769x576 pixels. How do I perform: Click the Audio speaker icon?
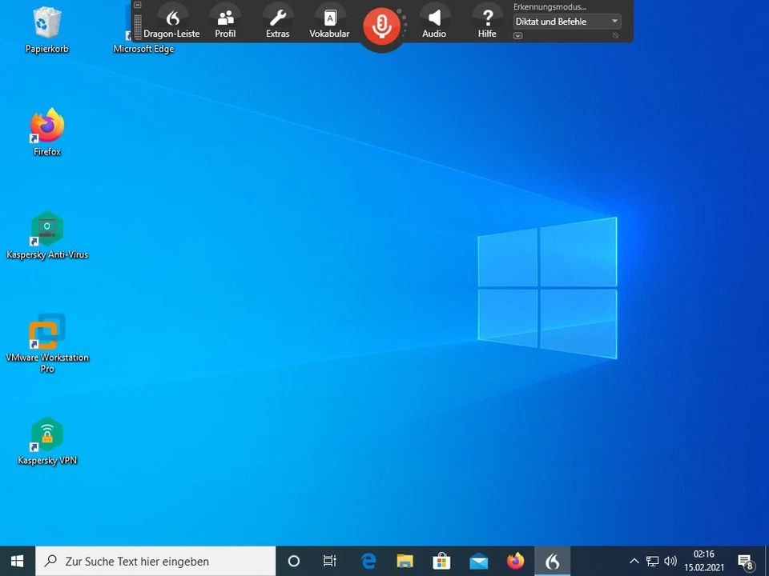(434, 22)
